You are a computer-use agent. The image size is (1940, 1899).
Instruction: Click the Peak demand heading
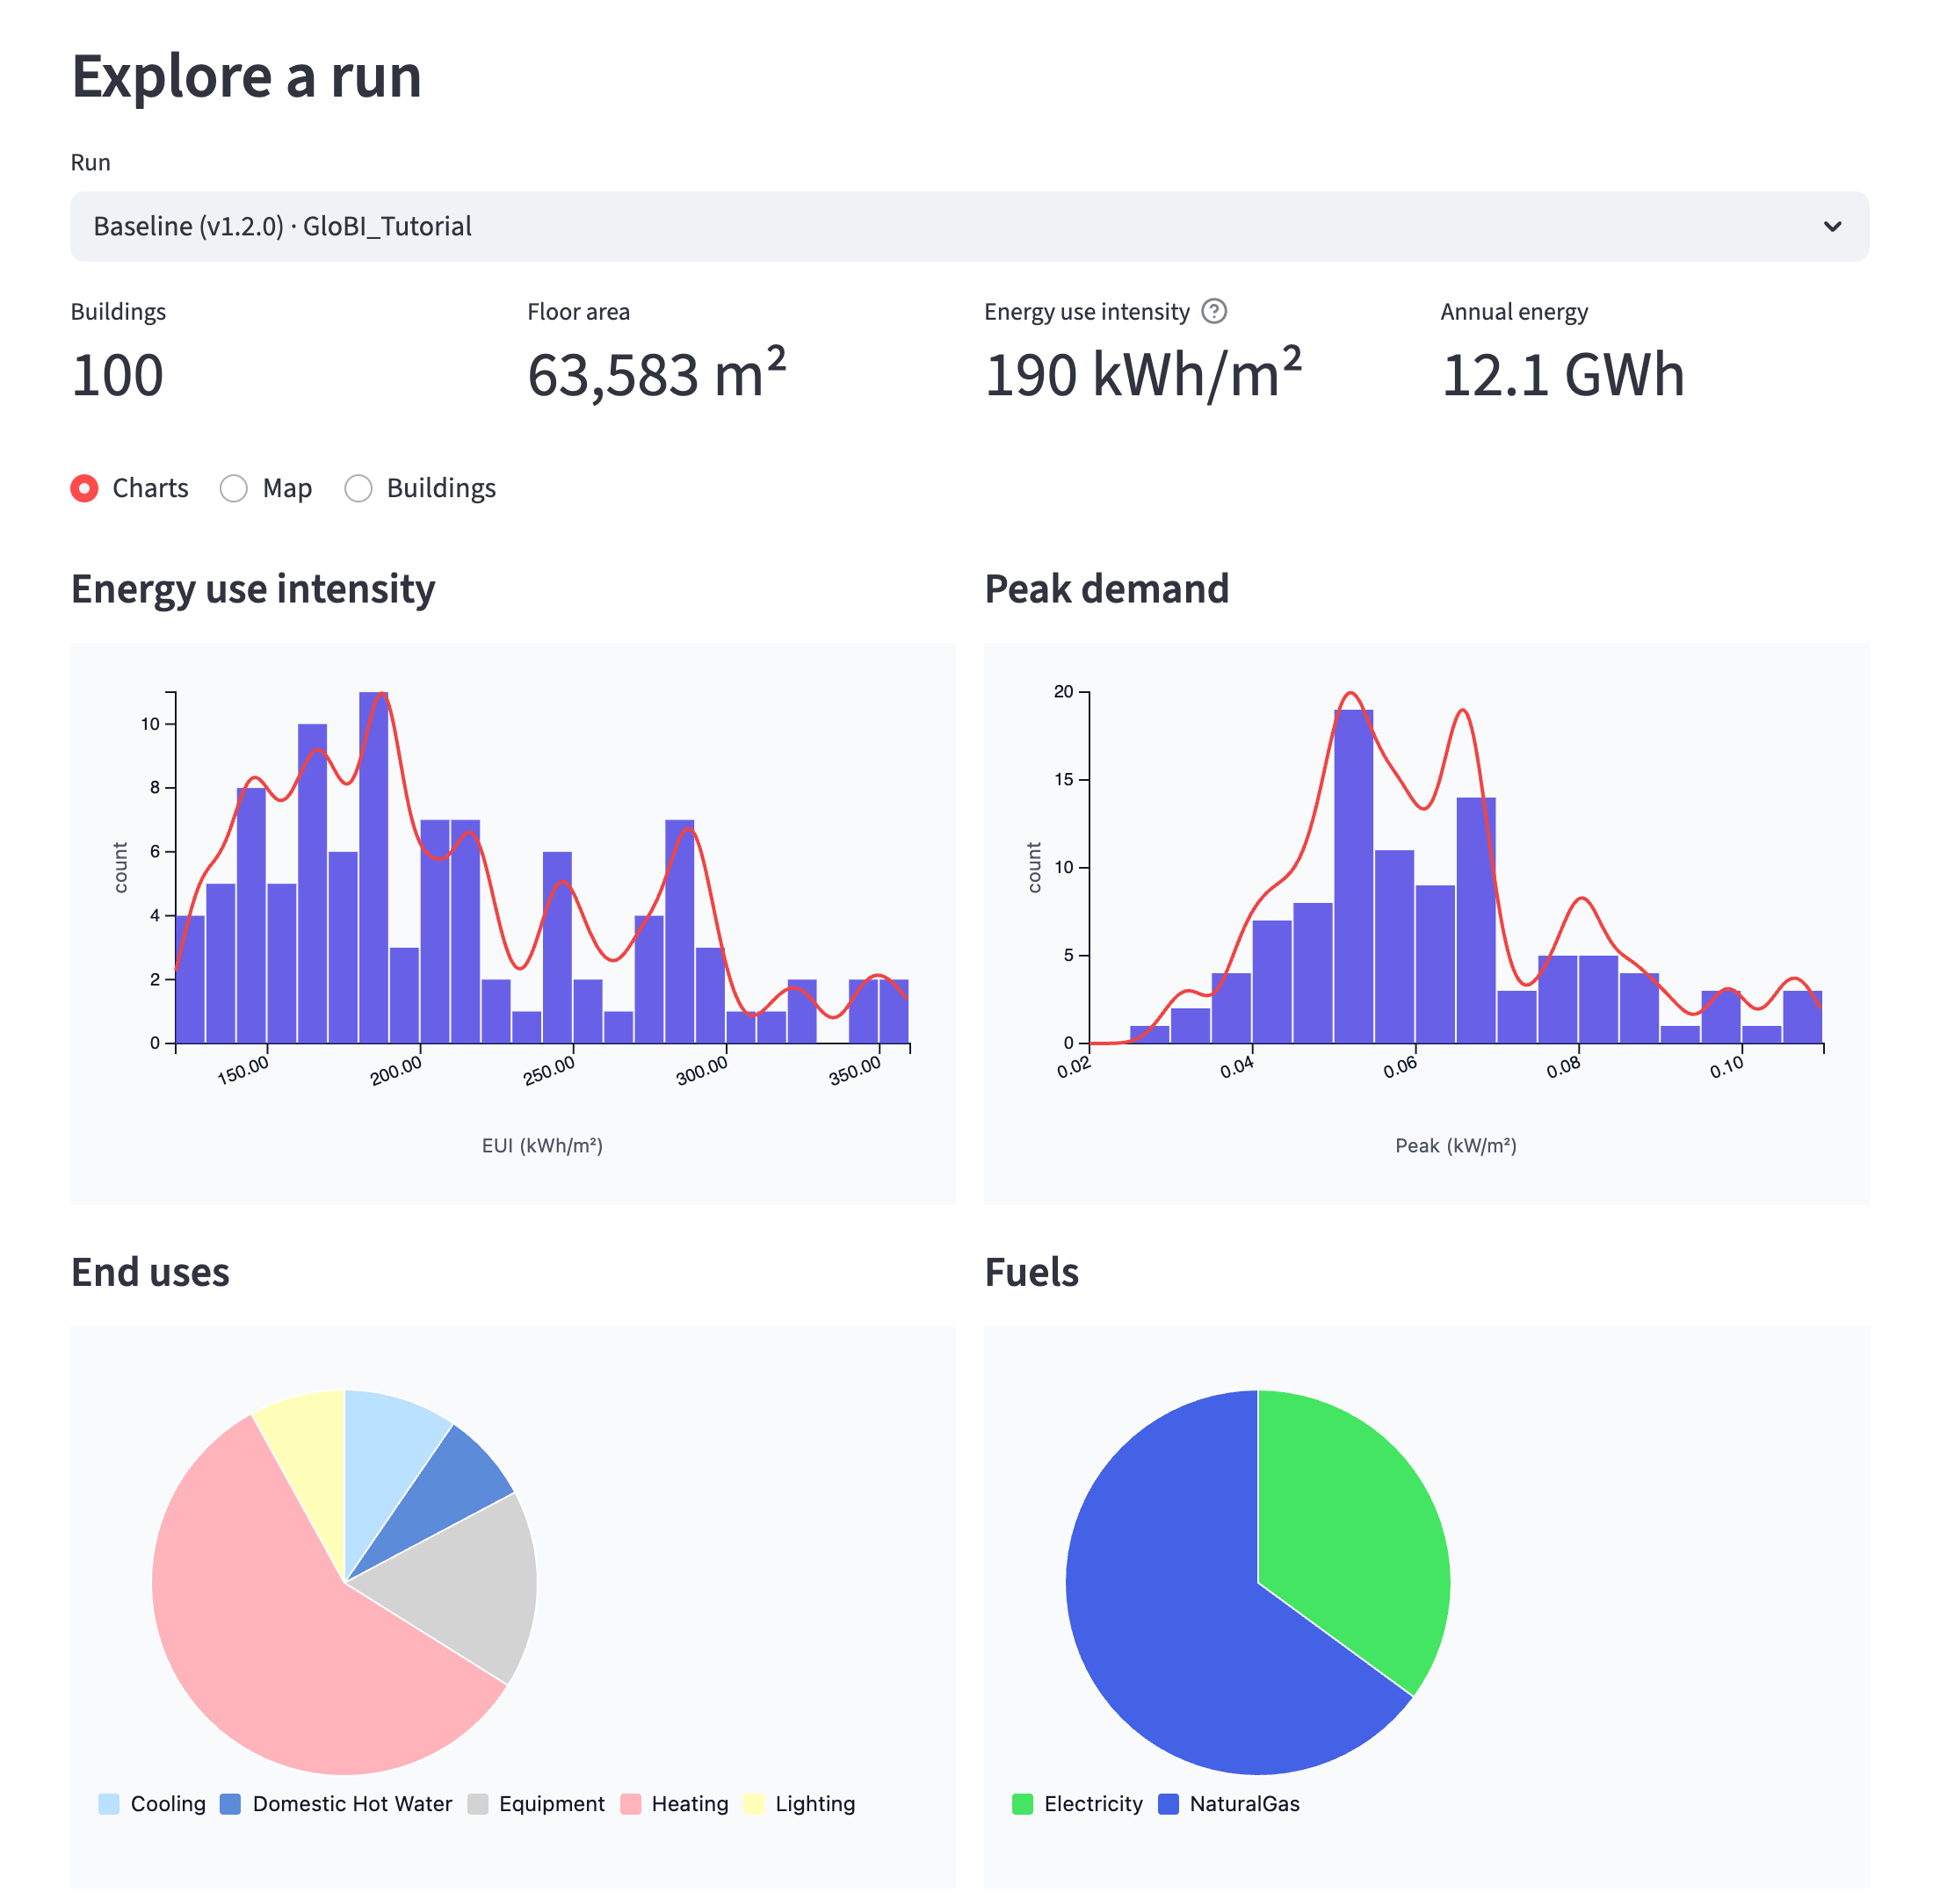pyautogui.click(x=1106, y=588)
